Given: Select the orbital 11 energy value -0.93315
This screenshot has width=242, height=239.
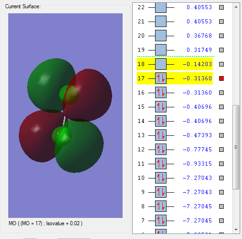Looking at the screenshot, I should coord(197,164).
